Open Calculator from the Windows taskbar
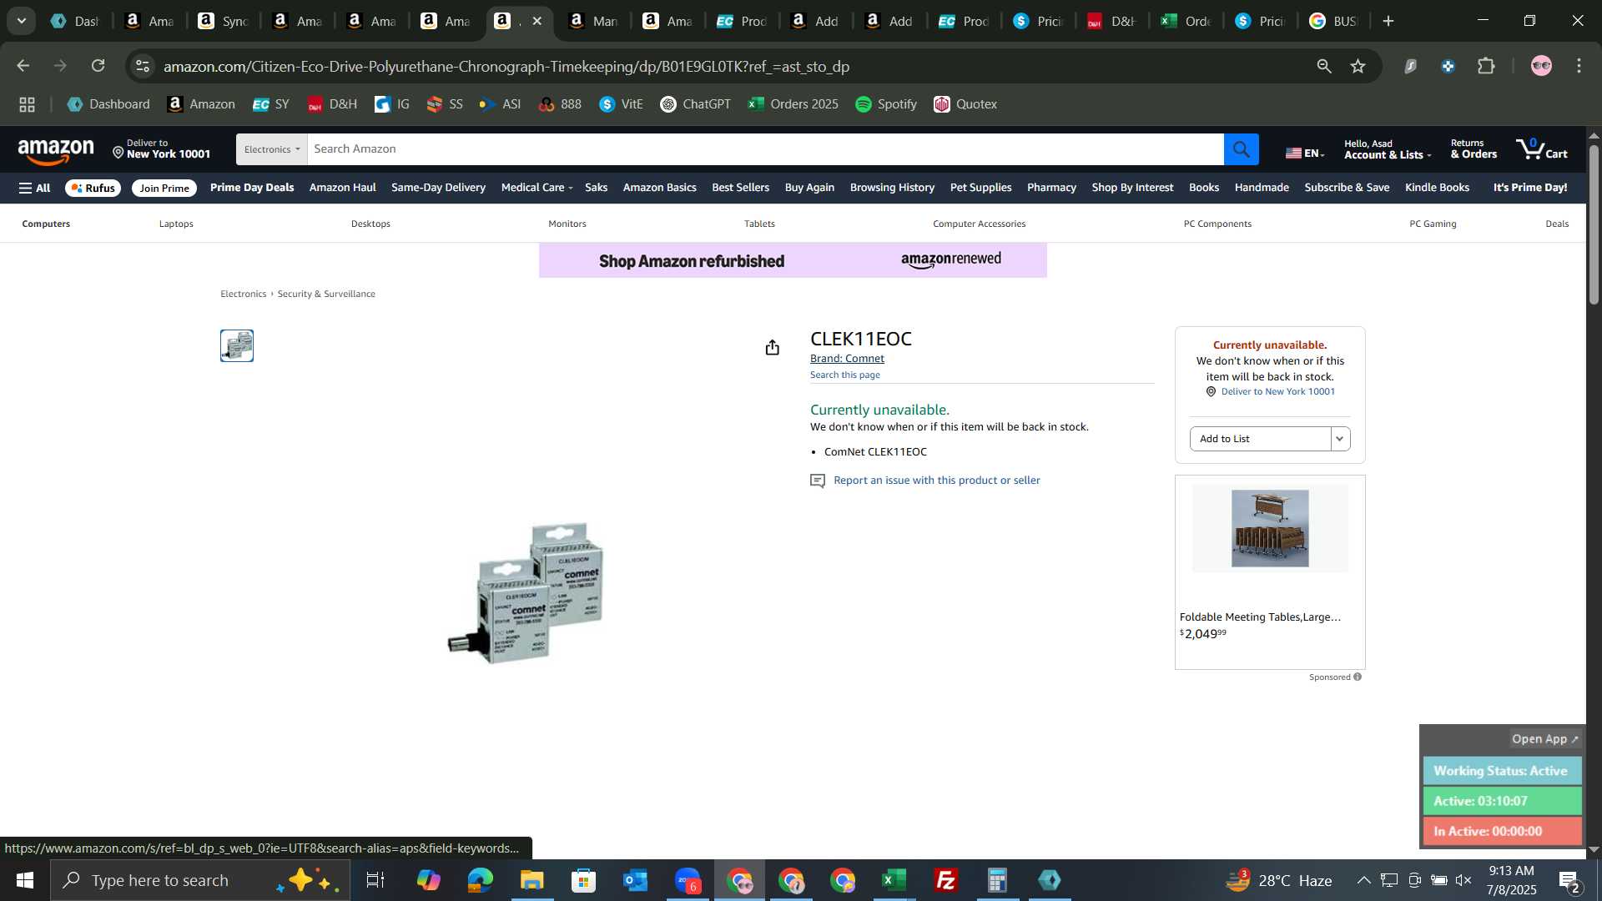Viewport: 1602px width, 901px height. point(998,880)
